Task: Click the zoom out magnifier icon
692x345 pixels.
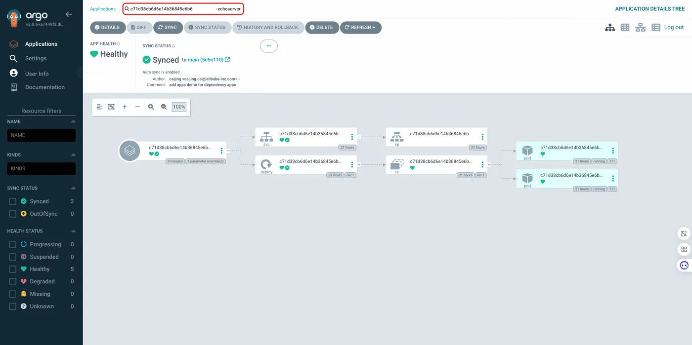Action: point(164,107)
